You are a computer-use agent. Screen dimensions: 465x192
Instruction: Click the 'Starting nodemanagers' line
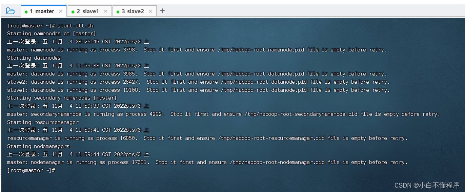(x=38, y=146)
